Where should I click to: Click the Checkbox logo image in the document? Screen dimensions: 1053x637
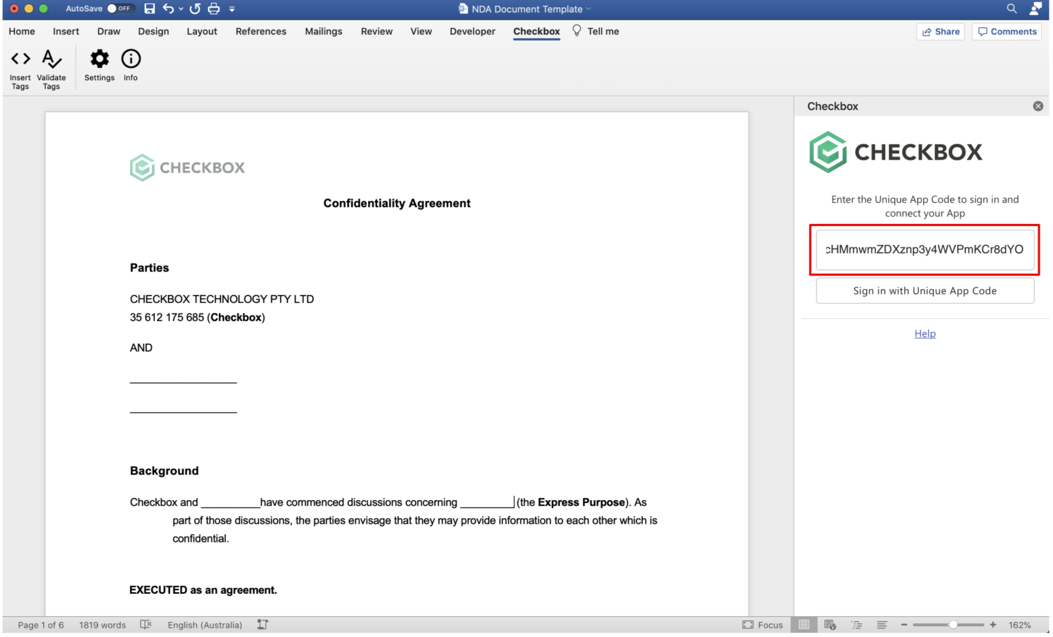pos(187,168)
